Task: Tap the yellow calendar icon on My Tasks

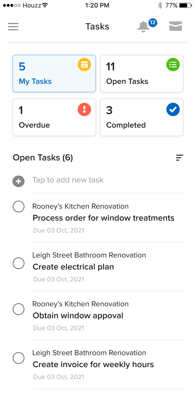Action: click(84, 65)
